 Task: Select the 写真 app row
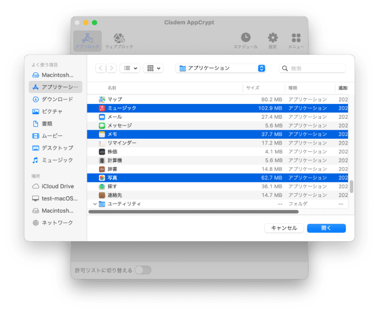pyautogui.click(x=112, y=178)
